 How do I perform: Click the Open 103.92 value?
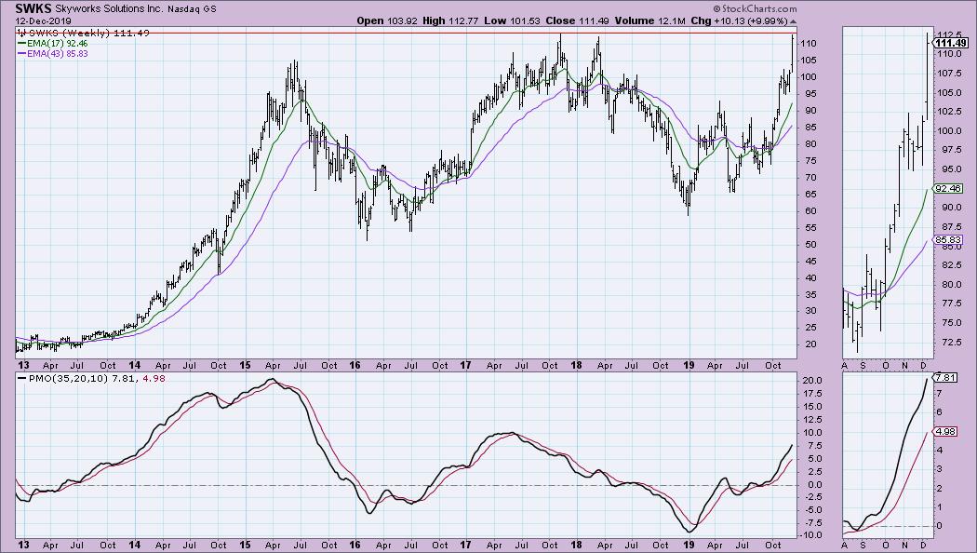coord(386,20)
